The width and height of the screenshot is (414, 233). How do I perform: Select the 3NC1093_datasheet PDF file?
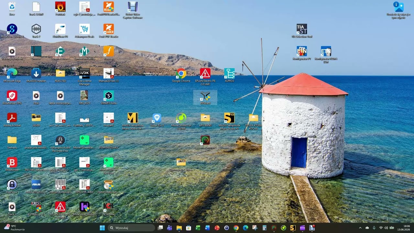(x=36, y=164)
